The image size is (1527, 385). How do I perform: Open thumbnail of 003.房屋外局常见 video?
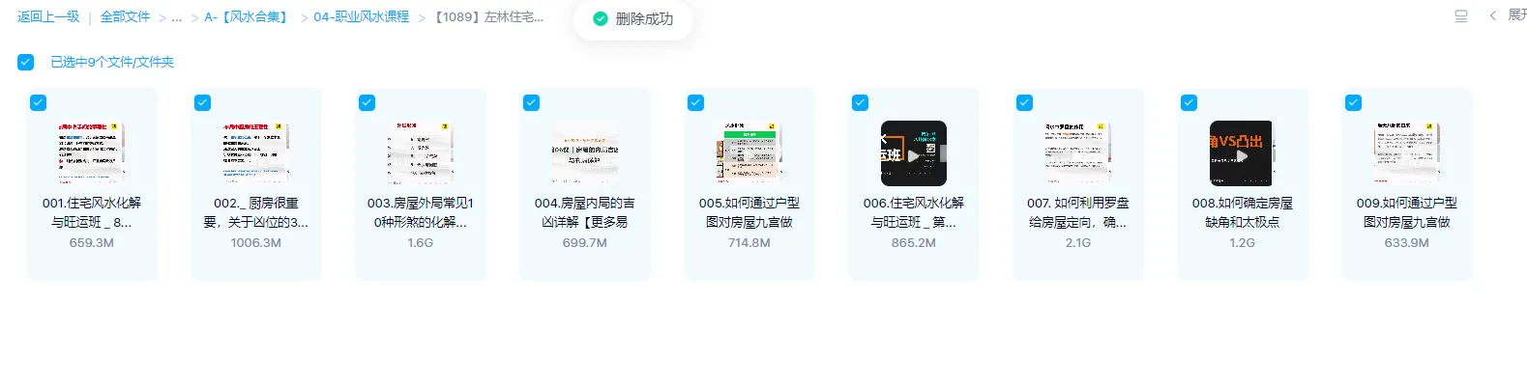coord(421,153)
